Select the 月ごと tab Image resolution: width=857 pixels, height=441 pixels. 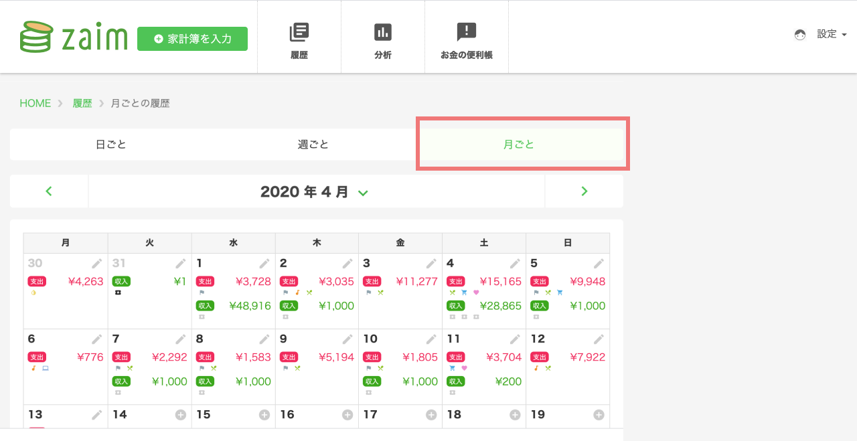(x=519, y=145)
